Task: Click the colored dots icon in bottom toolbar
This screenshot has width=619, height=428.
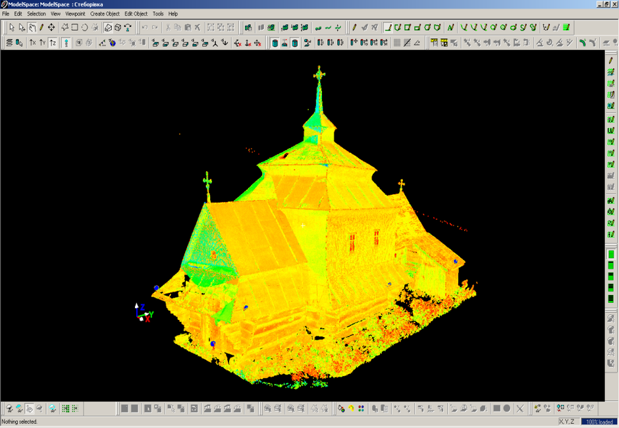Action: [361, 408]
